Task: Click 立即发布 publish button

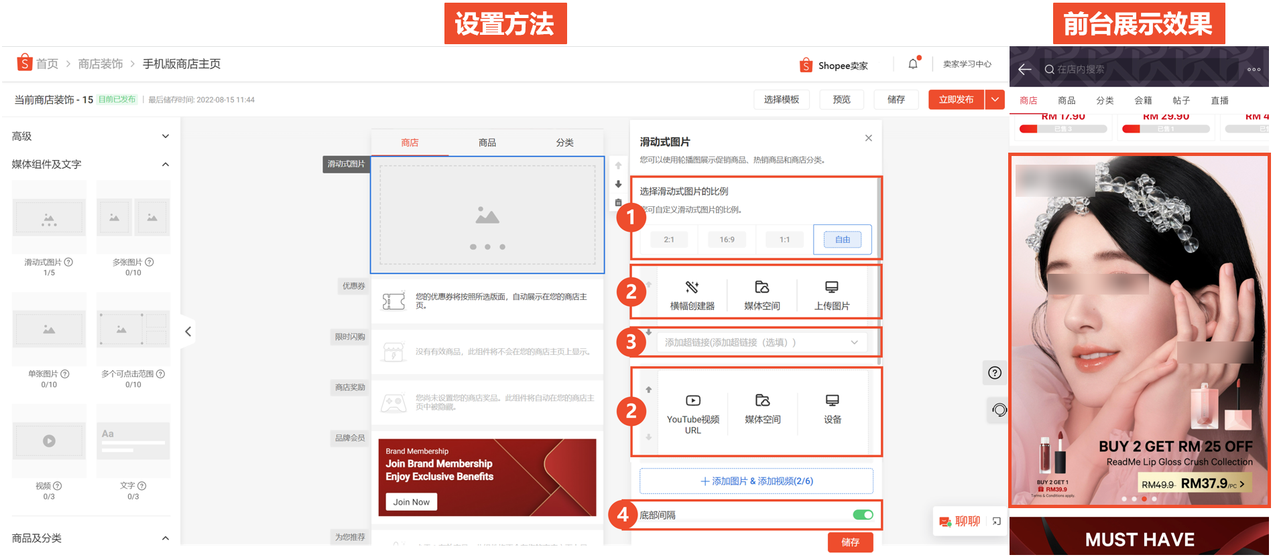Action: tap(956, 100)
